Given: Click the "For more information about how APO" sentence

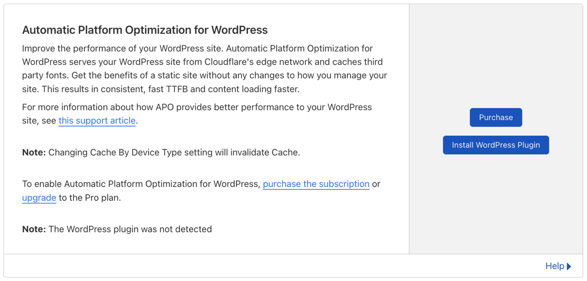Looking at the screenshot, I should (197, 107).
